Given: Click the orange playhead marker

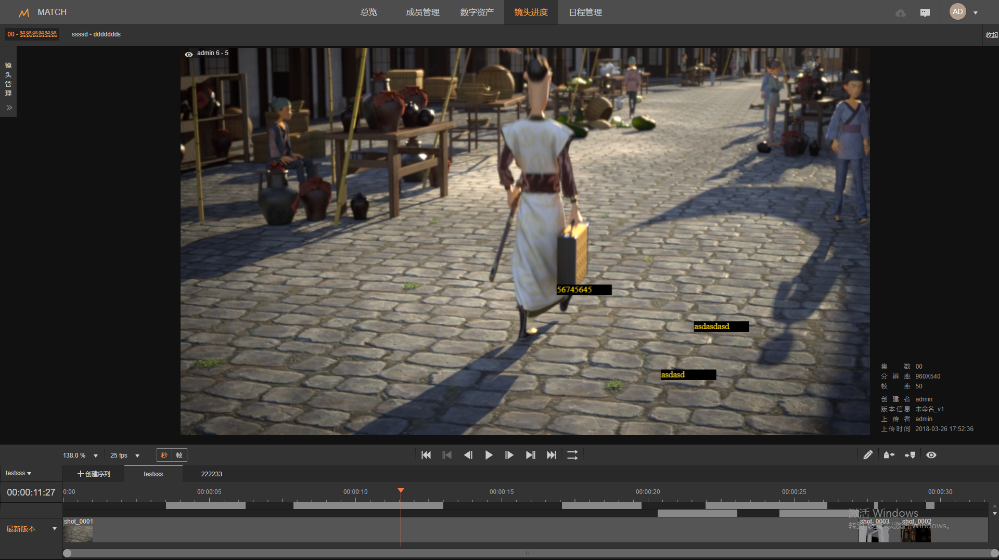Looking at the screenshot, I should pyautogui.click(x=401, y=491).
